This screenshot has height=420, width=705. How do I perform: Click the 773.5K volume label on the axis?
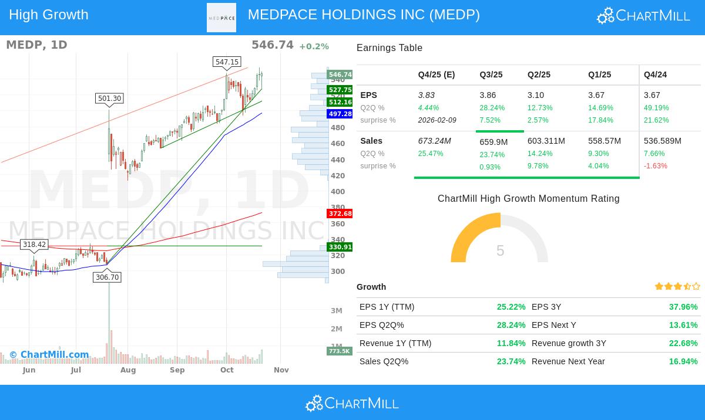click(x=339, y=351)
